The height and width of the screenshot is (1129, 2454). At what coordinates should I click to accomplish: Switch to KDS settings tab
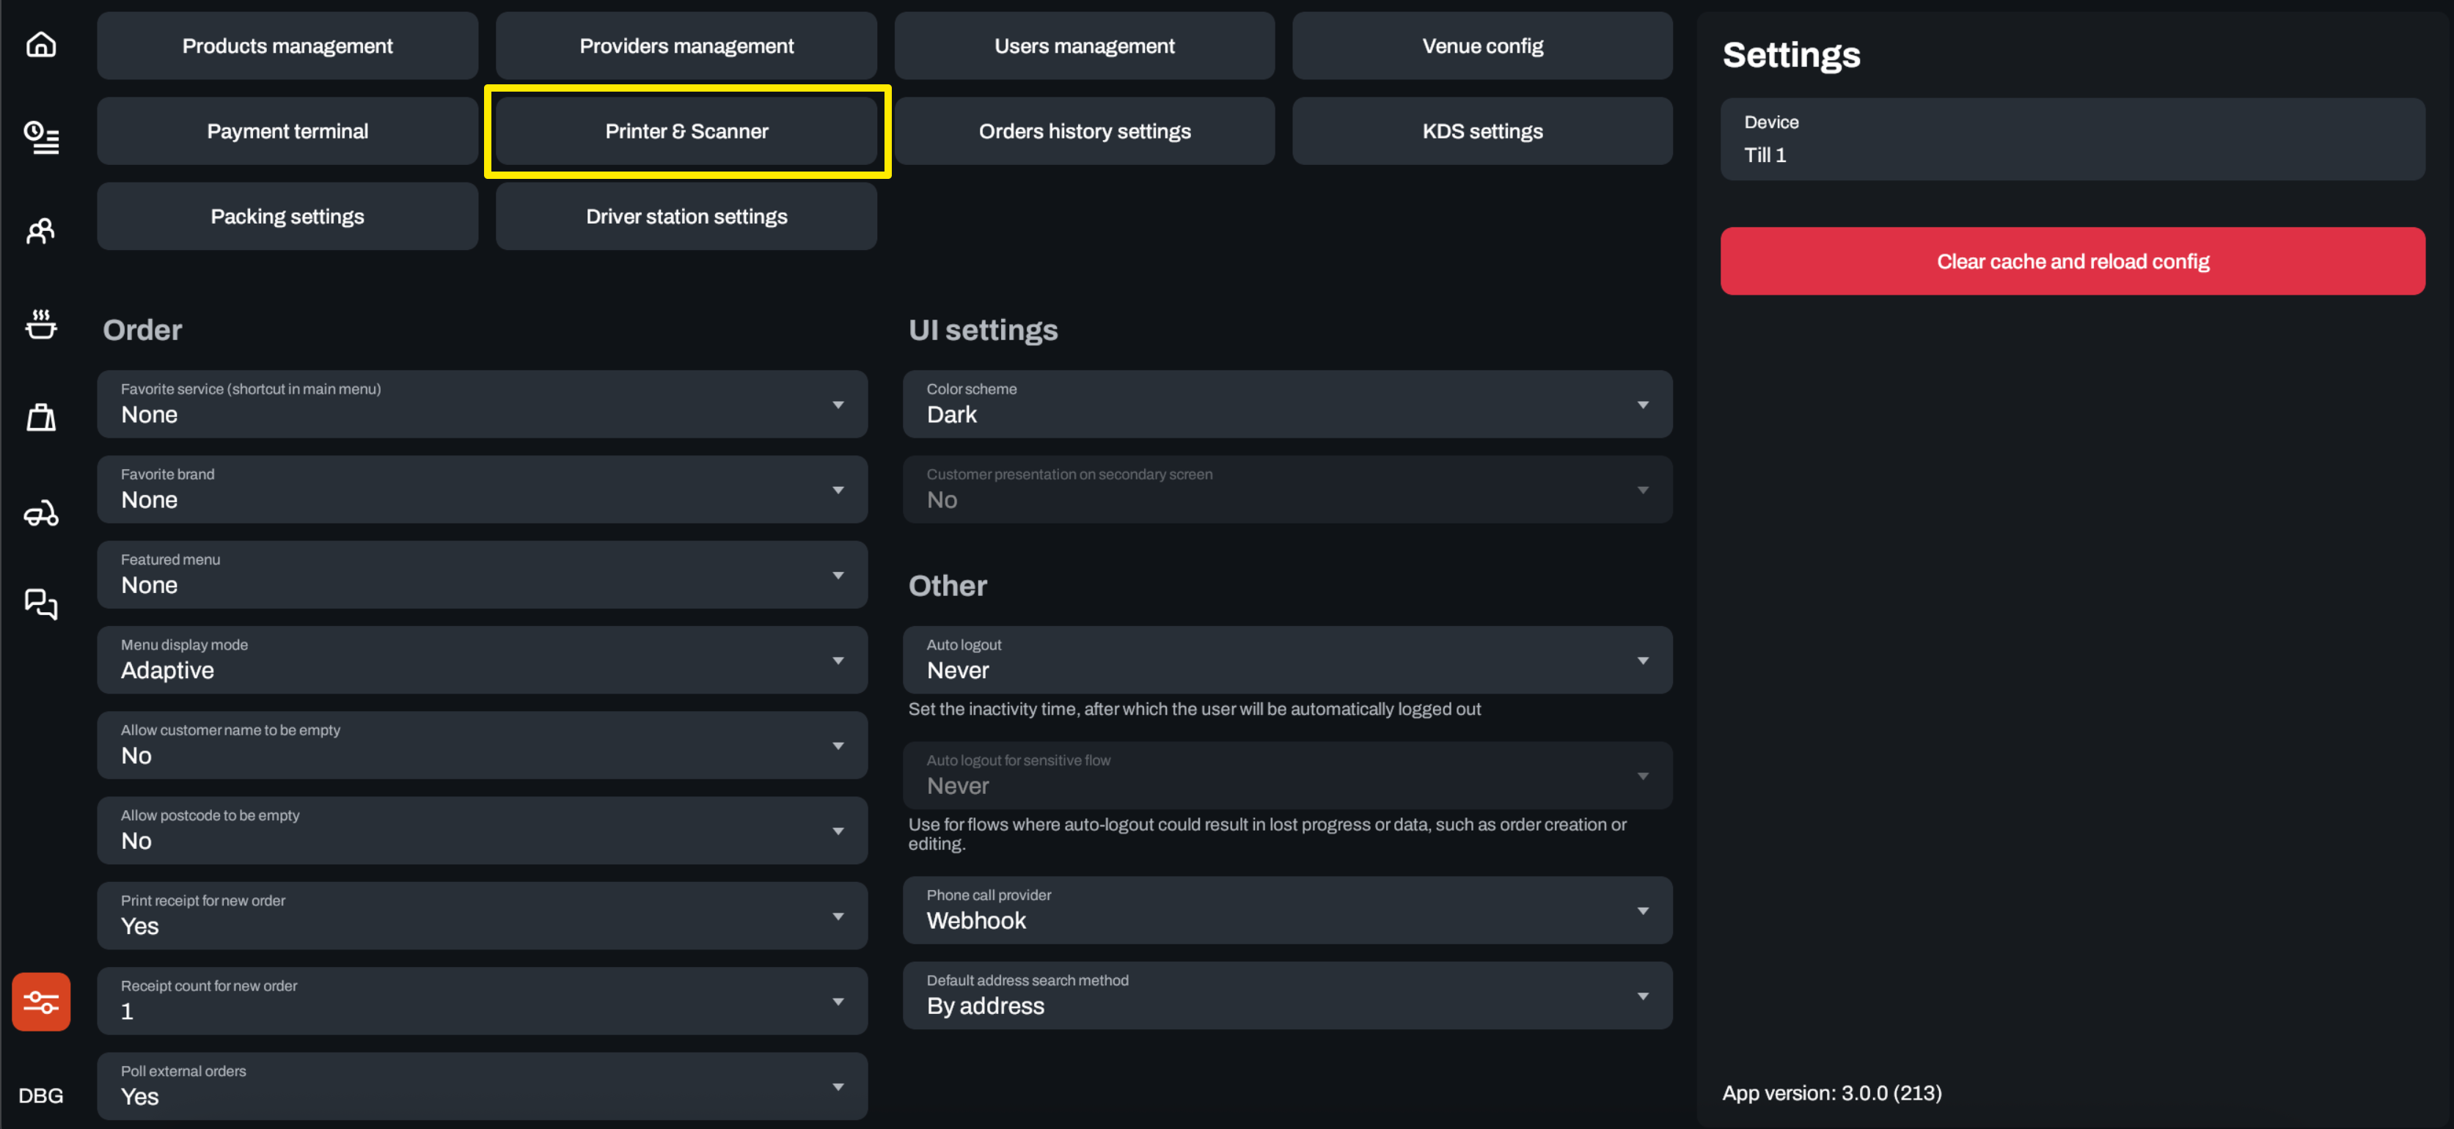tap(1481, 131)
